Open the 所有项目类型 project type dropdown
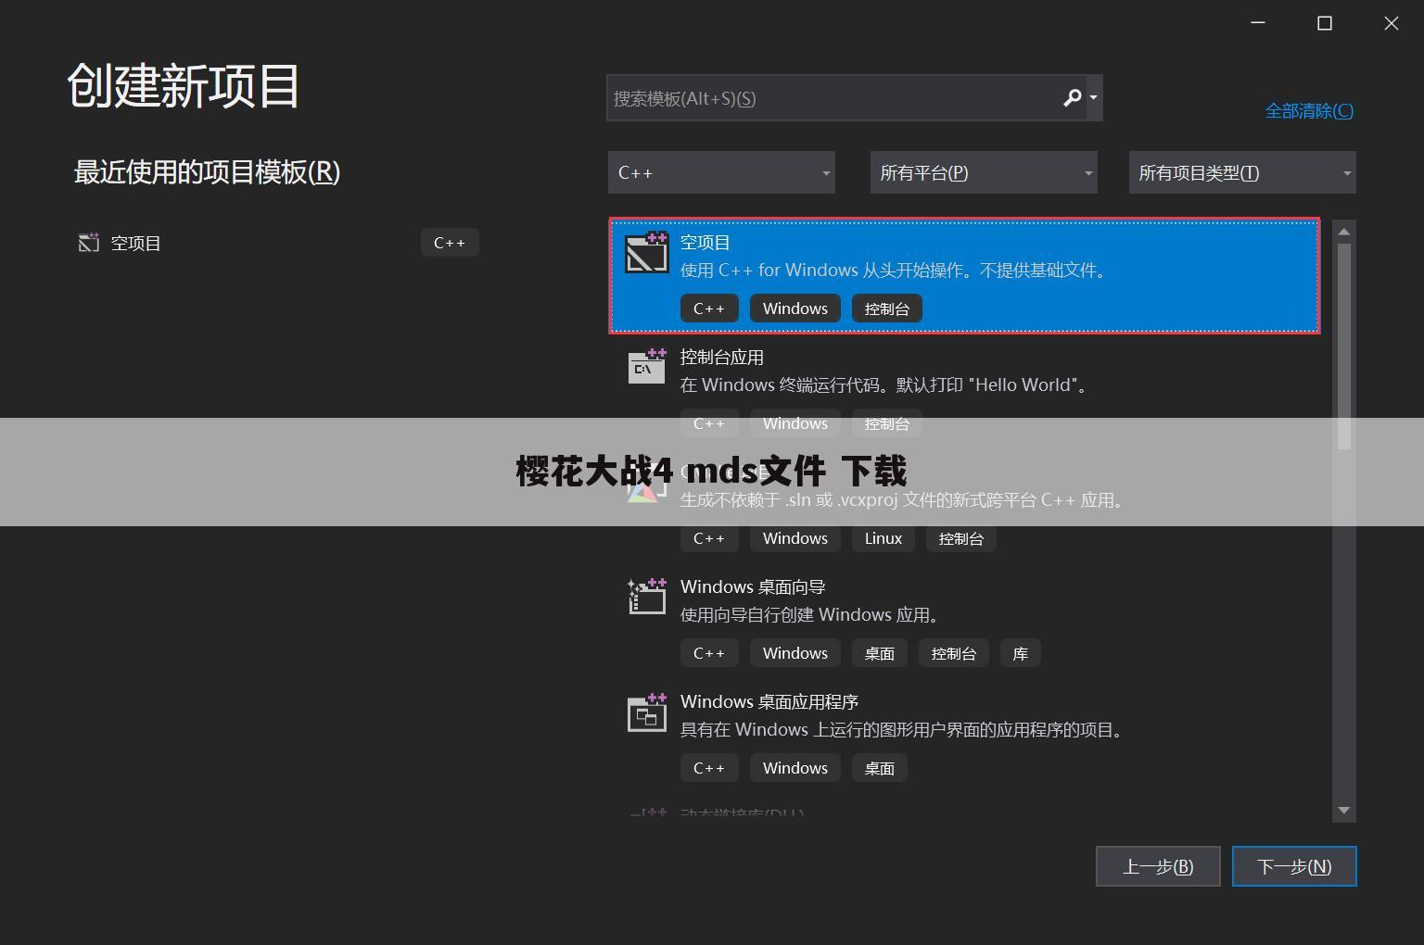 click(x=1242, y=172)
